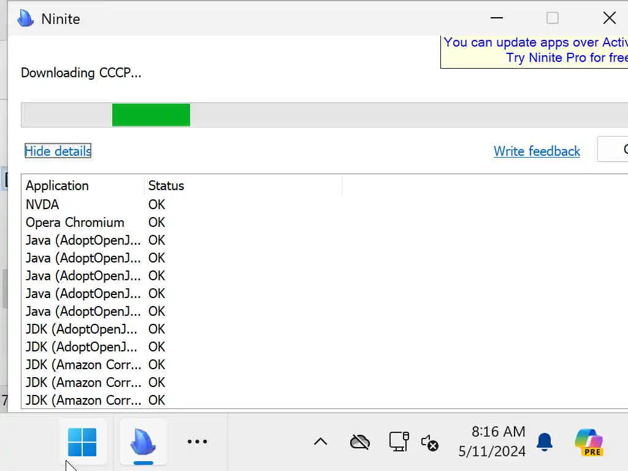Open the network display tray icon
Screen dimensions: 628x471
[399, 442]
